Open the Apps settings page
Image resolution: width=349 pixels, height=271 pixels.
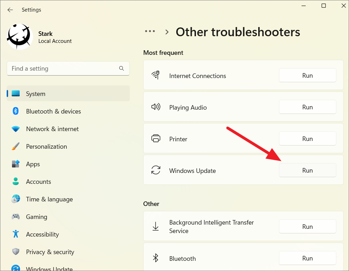click(x=68, y=164)
